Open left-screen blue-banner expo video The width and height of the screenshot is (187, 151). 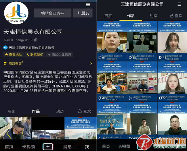tap(81, 128)
